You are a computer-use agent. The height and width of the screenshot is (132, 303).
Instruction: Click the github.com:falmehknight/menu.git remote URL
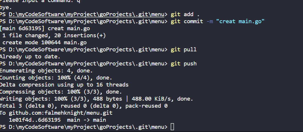coord(61,113)
